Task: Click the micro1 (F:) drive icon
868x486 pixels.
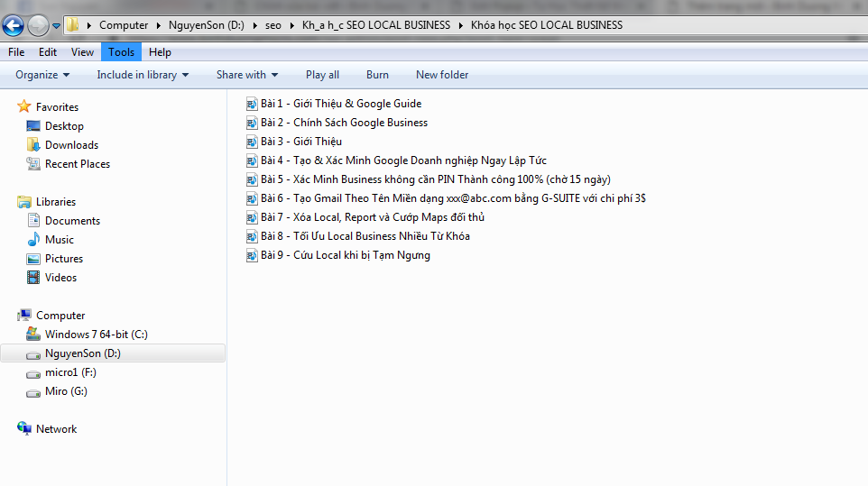Action: point(33,374)
